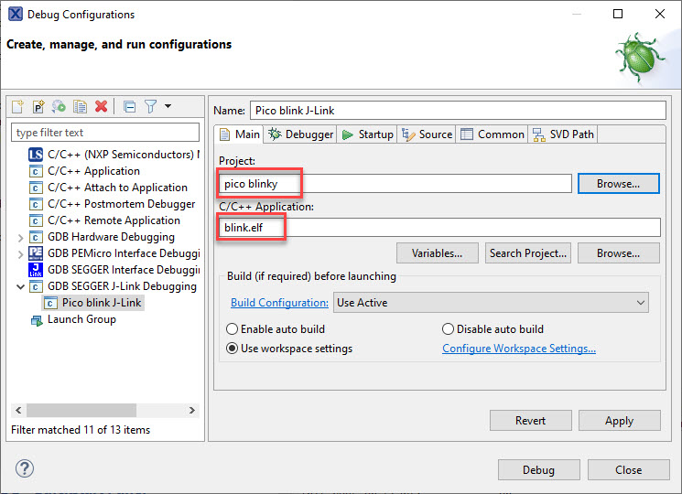
Task: Click the New prototype configuration icon
Action: (x=38, y=107)
